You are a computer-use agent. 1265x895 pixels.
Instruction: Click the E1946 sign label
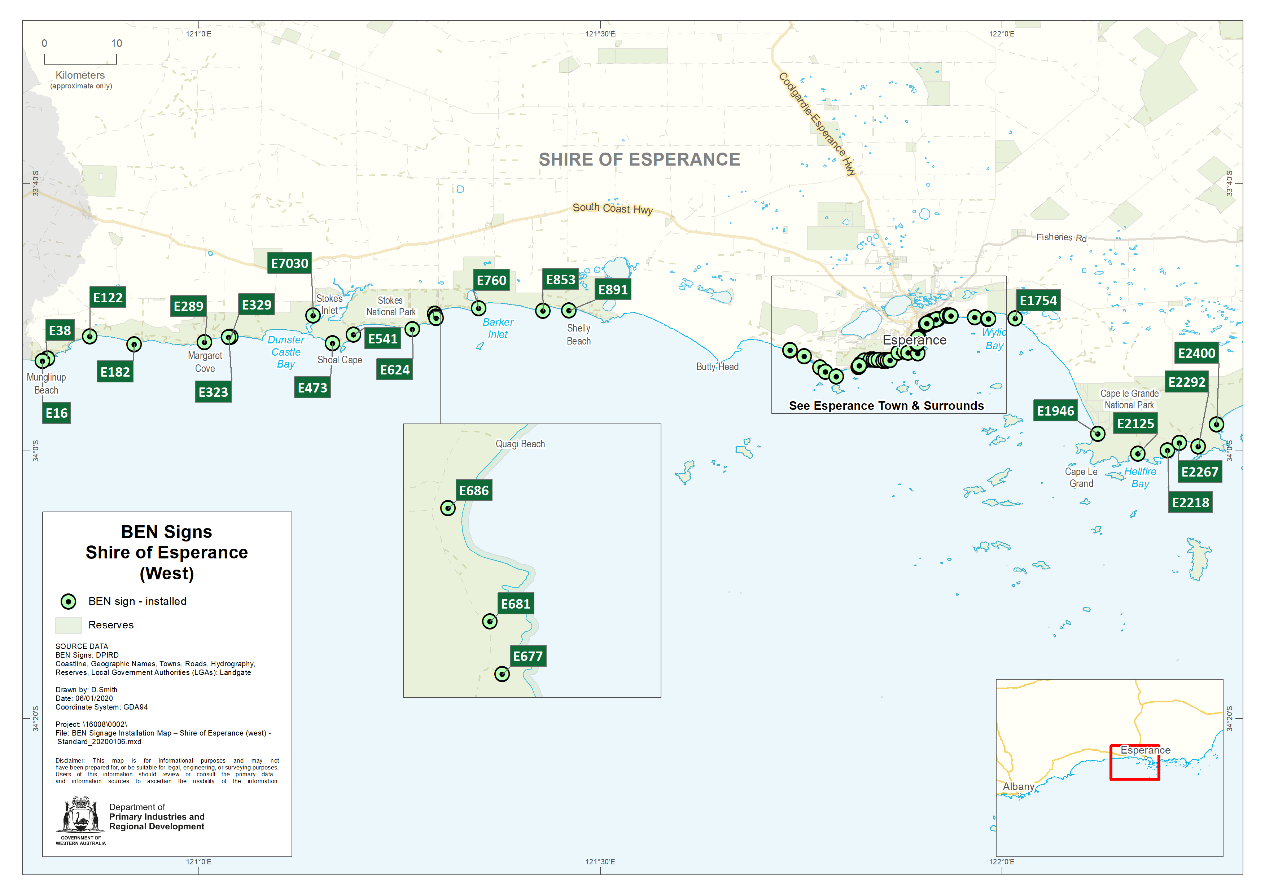pyautogui.click(x=1055, y=411)
